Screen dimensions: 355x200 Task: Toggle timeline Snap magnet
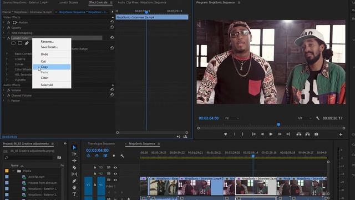click(97, 156)
